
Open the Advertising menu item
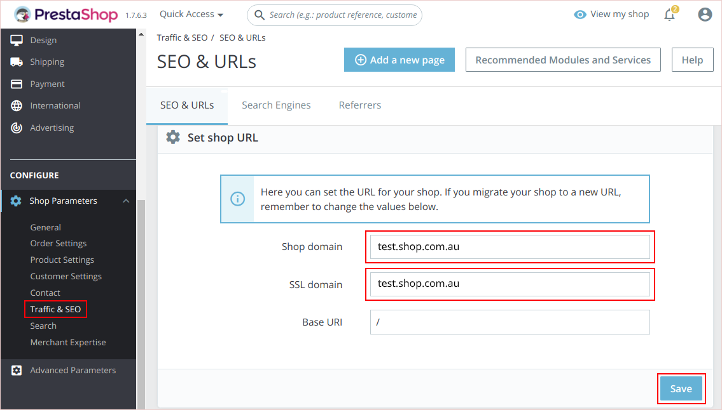pyautogui.click(x=52, y=128)
